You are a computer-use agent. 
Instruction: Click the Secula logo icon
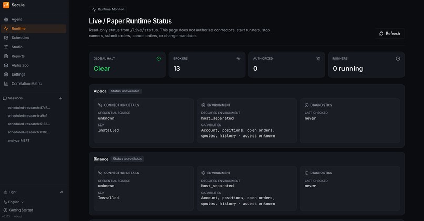6,5
